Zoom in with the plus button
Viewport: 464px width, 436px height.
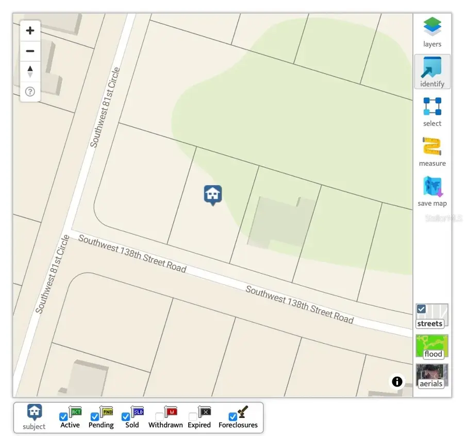(x=30, y=30)
